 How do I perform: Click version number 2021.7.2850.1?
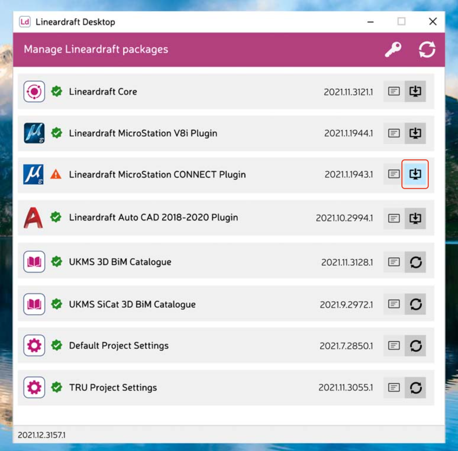click(x=346, y=346)
